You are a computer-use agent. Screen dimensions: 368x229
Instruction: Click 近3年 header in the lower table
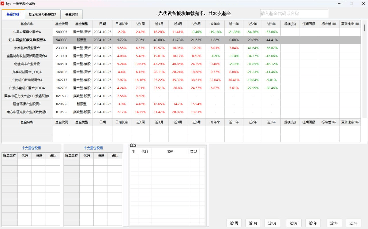(271, 122)
